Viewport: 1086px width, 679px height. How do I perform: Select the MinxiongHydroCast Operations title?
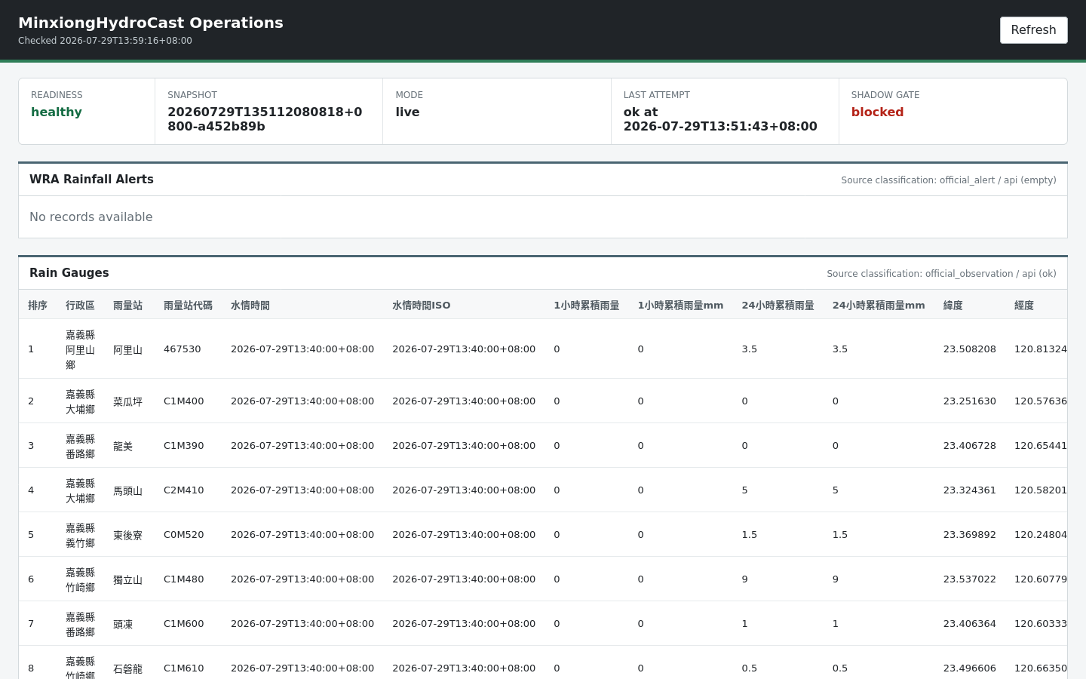pos(151,23)
